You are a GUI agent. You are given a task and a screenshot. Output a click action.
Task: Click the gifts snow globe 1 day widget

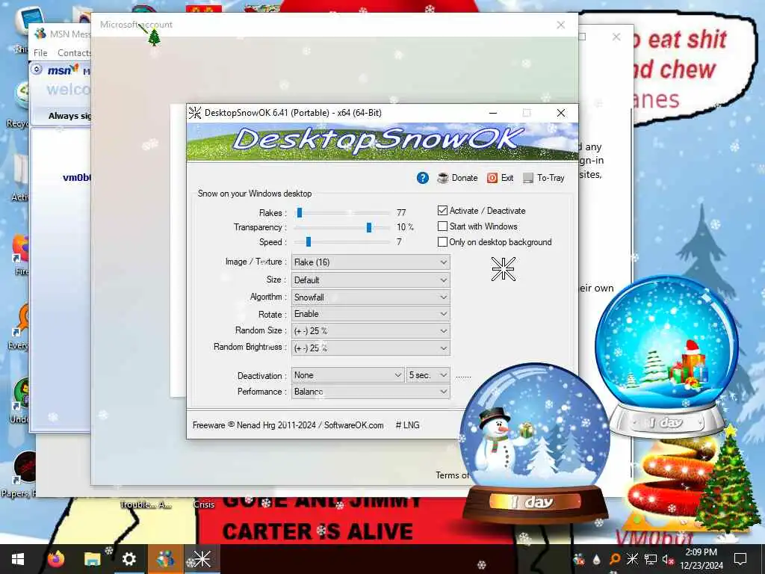[x=666, y=355]
